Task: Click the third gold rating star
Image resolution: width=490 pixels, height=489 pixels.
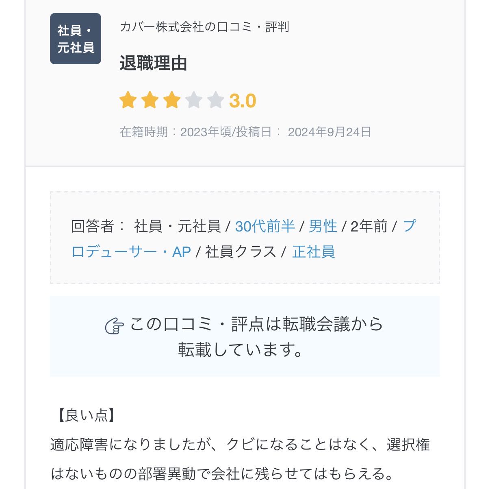Action: pyautogui.click(x=172, y=100)
